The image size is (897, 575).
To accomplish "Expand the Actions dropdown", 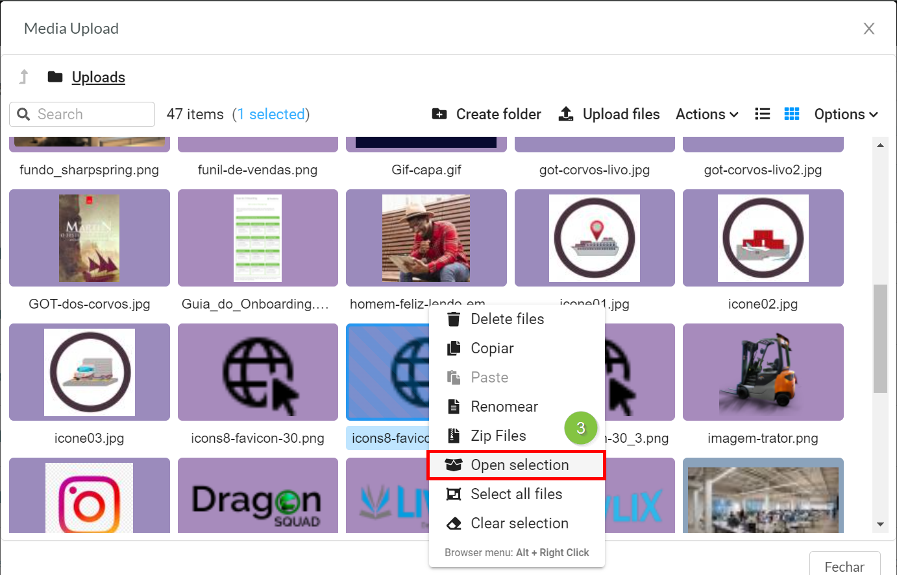I will point(707,114).
